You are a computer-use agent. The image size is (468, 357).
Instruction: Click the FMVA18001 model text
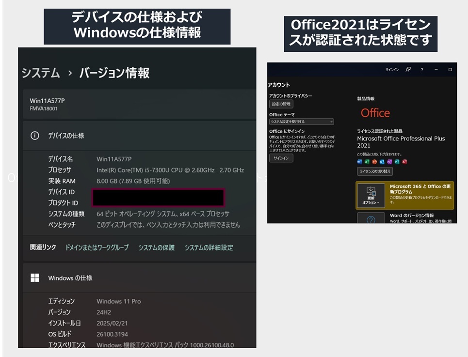[x=44, y=109]
